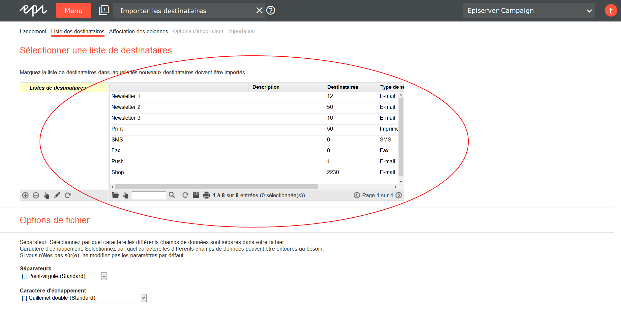
Task: Open the user avatar 't' menu
Action: click(x=611, y=11)
